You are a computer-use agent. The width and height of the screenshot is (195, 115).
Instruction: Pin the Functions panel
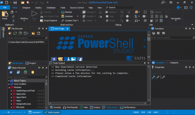click(190, 29)
